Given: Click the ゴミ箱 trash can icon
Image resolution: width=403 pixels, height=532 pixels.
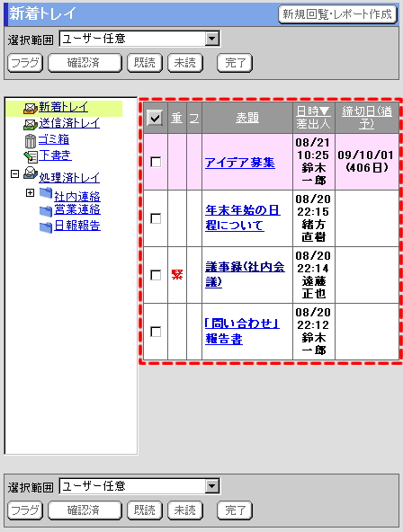Looking at the screenshot, I should 31,141.
